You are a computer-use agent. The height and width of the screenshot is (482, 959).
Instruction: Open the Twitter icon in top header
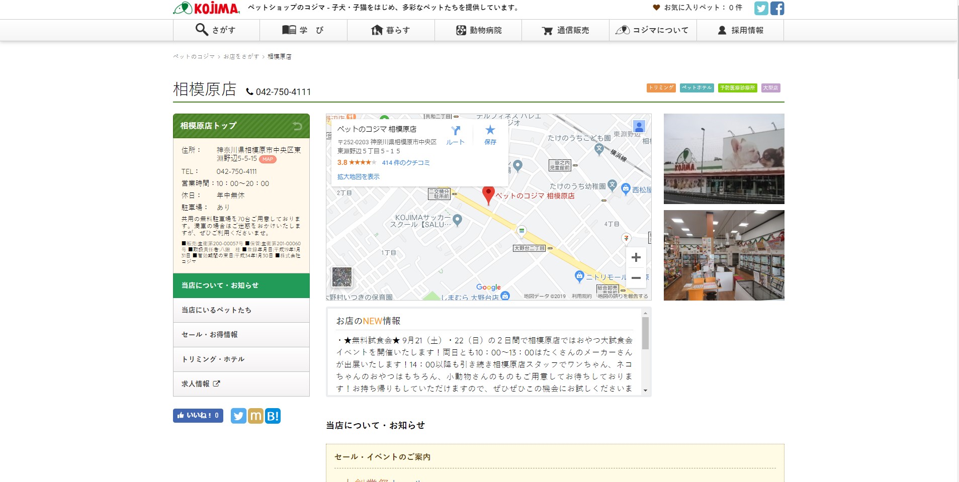coord(761,8)
